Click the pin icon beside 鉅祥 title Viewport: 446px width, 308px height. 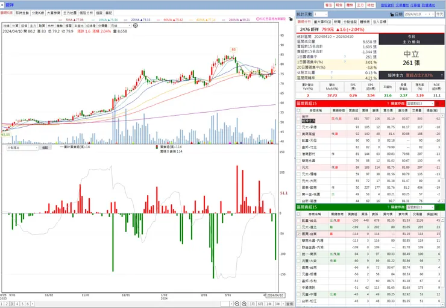tap(2, 5)
